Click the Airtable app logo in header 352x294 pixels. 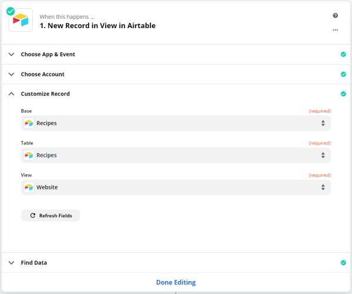(x=21, y=20)
